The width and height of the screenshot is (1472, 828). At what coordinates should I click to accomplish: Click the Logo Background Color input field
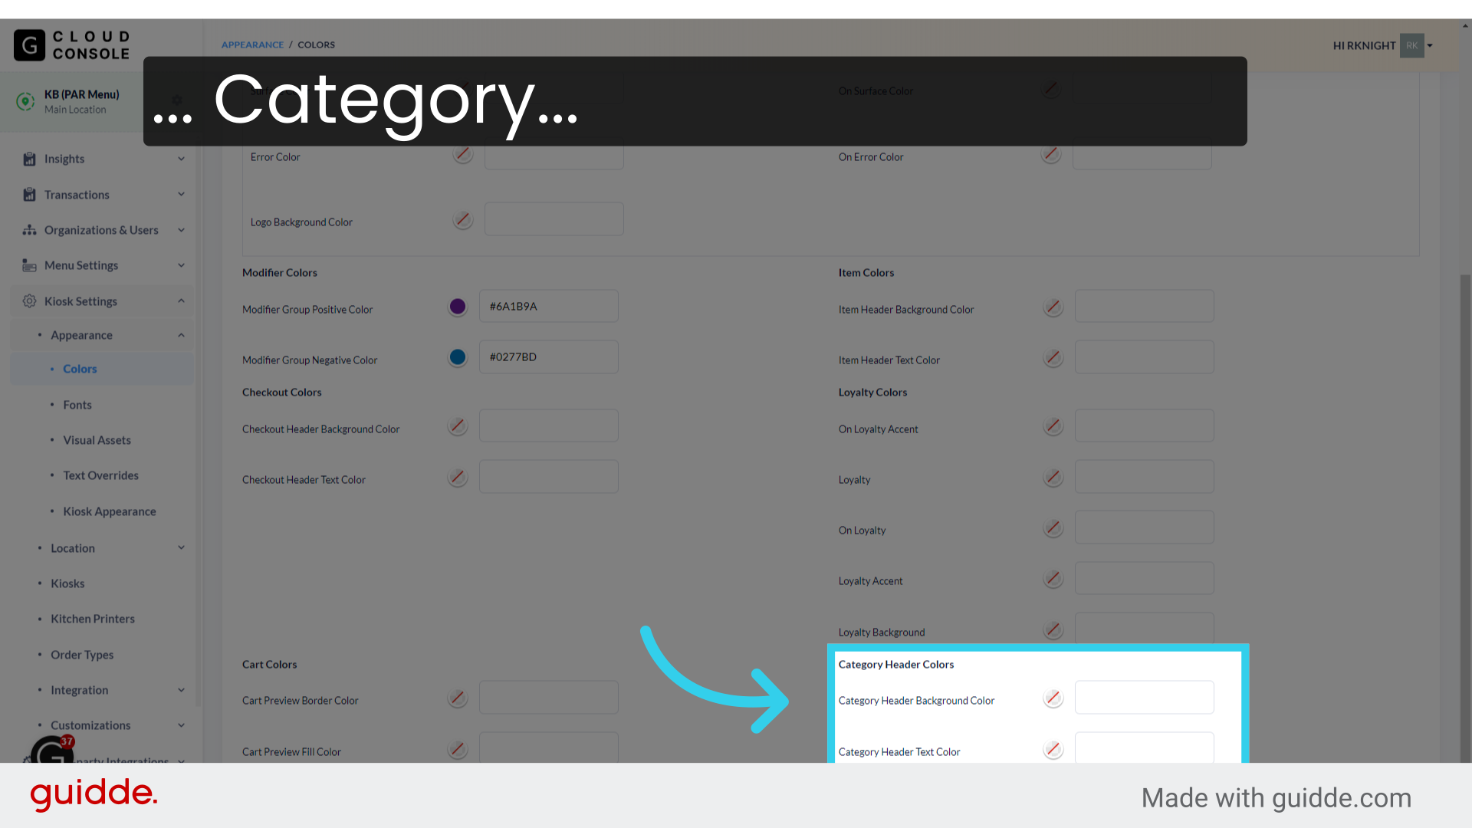(554, 219)
